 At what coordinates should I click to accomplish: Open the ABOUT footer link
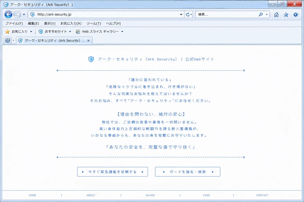tap(91, 195)
